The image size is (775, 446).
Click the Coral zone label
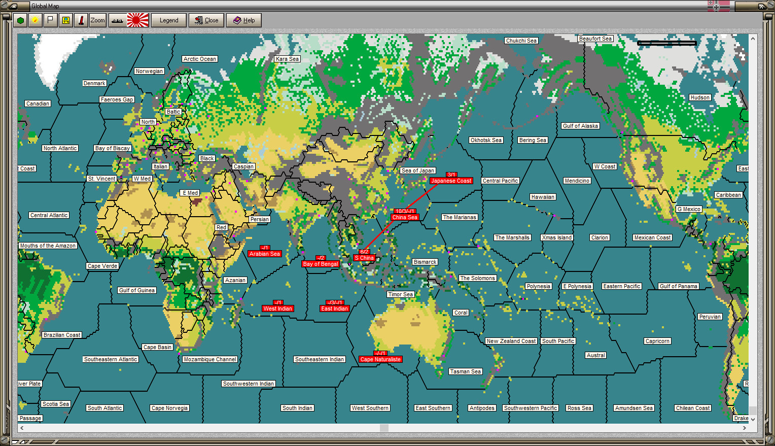pyautogui.click(x=461, y=313)
